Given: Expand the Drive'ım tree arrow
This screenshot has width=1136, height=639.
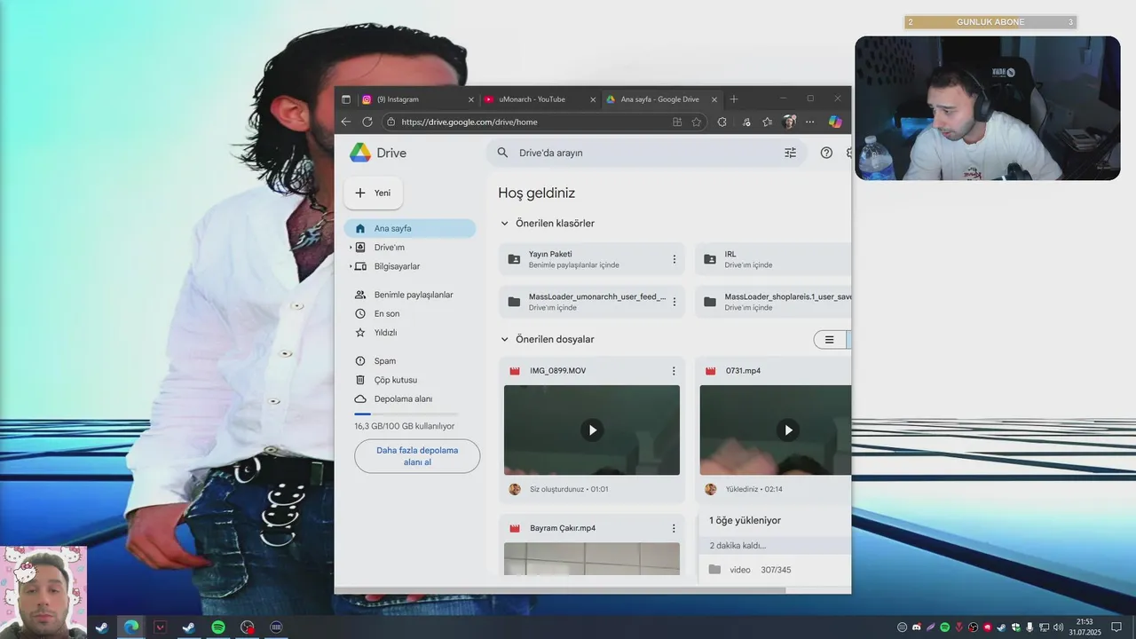Looking at the screenshot, I should (351, 248).
